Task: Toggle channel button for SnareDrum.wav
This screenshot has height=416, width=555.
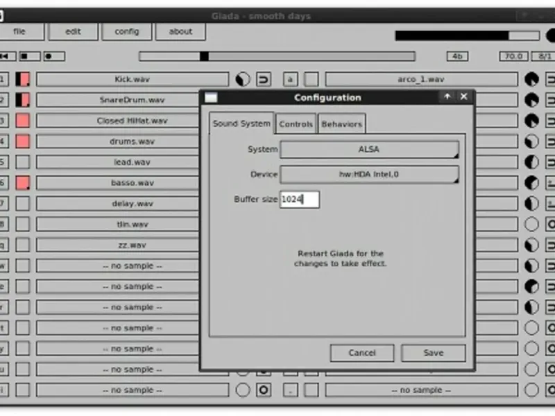Action: coord(23,100)
